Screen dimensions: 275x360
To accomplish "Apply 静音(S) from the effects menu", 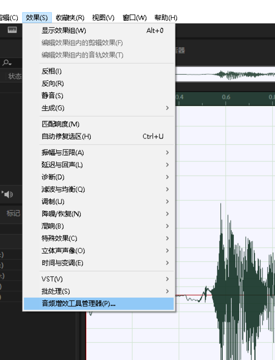I will point(52,96).
